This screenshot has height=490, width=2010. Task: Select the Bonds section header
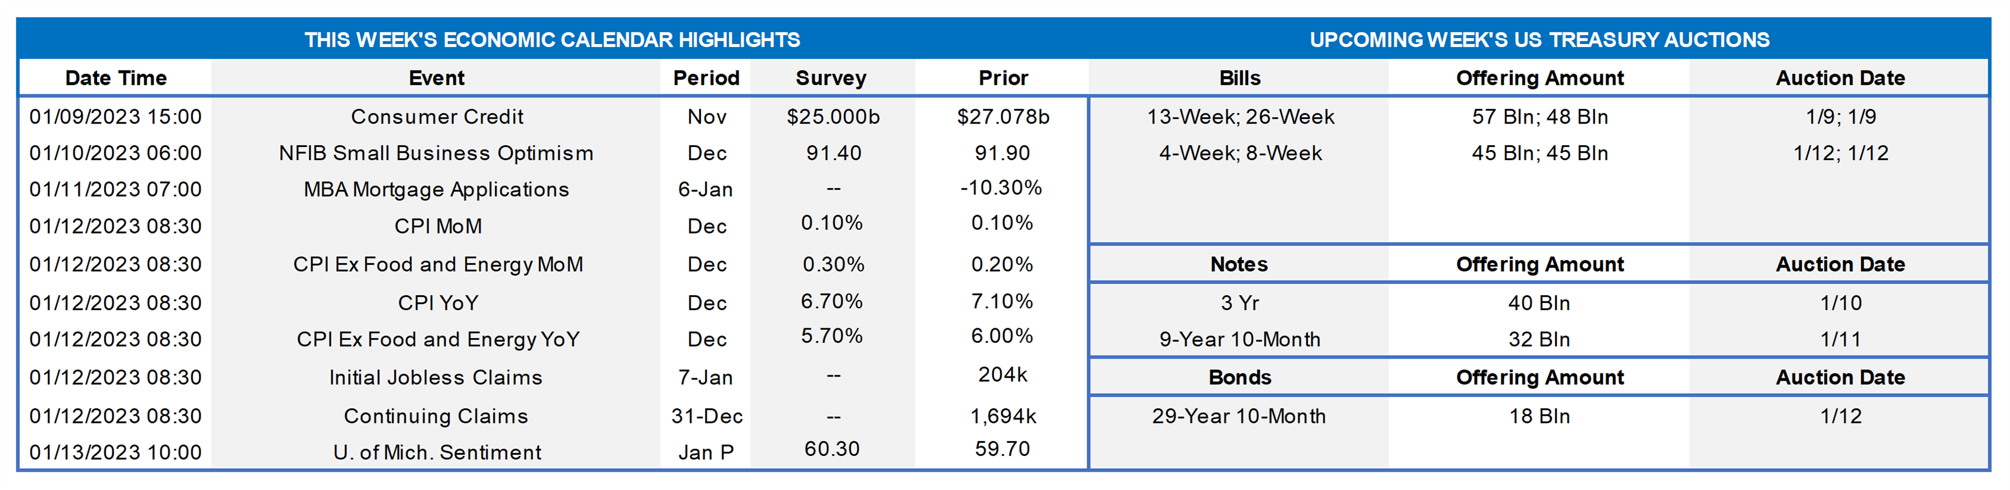[x=1239, y=378]
